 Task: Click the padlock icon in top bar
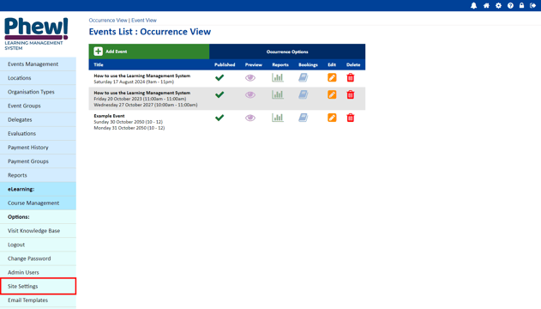point(521,5)
